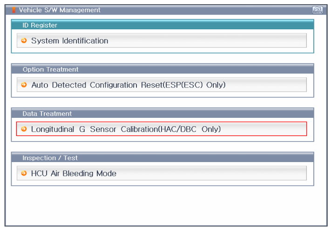Click the '(HAC/DBC Only)' text in calibration entry

point(190,129)
